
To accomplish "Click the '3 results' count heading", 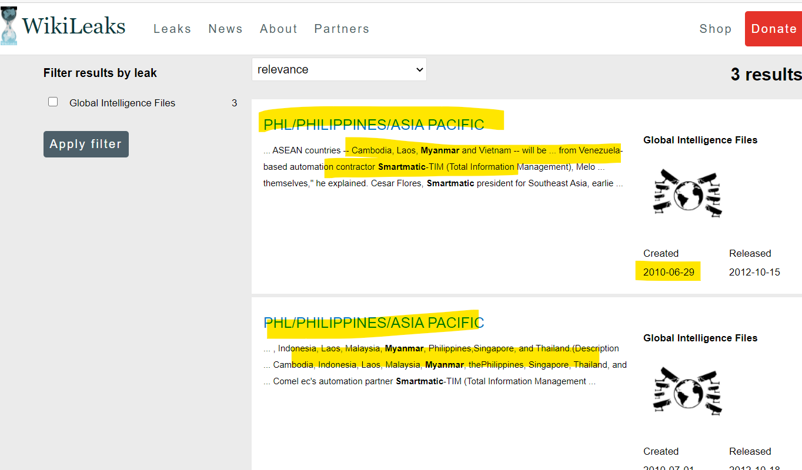I will tap(766, 75).
